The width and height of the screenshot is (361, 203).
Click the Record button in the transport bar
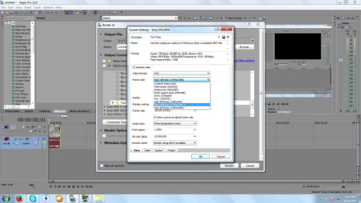[x=51, y=187]
